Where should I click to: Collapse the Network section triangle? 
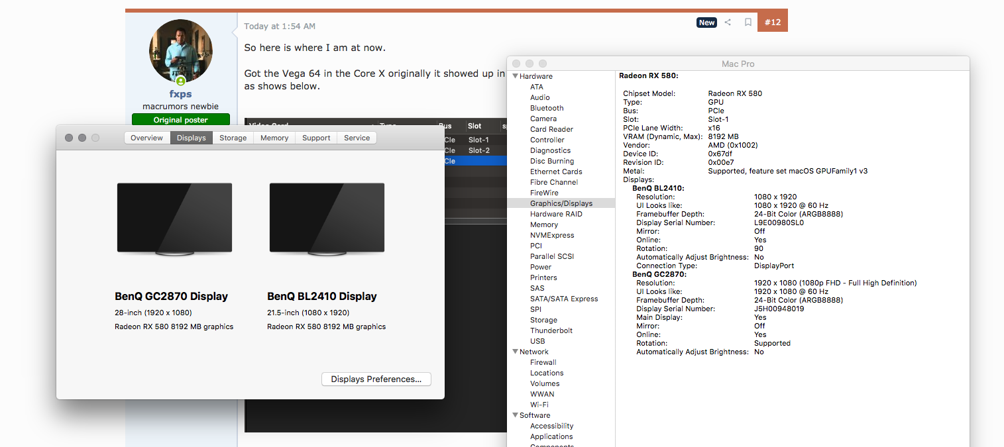tap(515, 352)
